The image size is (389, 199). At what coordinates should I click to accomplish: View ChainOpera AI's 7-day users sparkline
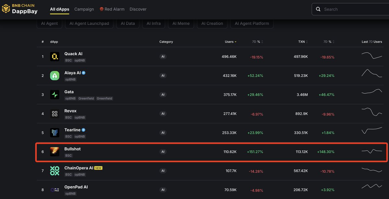372,170
